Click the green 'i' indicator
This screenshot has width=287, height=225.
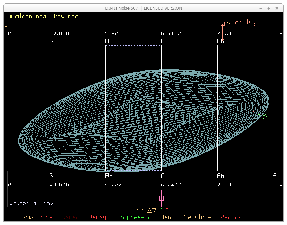[161, 210]
